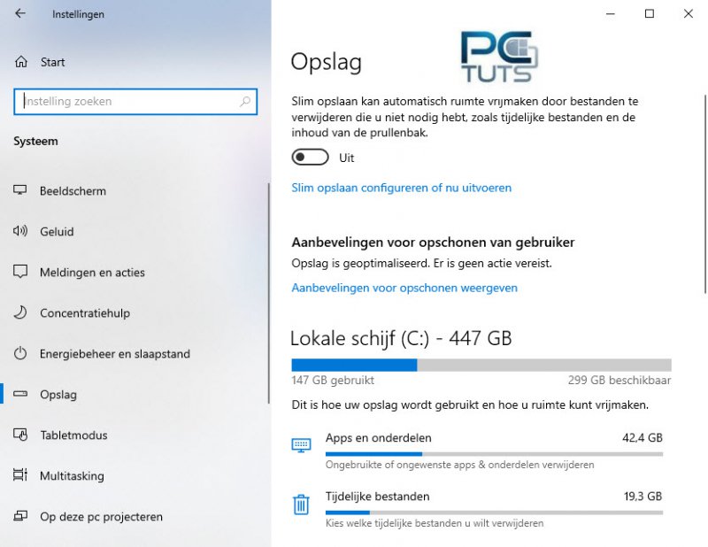Click the Beeldscherm monitor icon
708x547 pixels.
pyautogui.click(x=21, y=191)
